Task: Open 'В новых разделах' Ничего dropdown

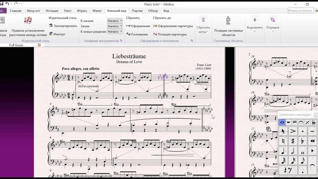Action: point(115,32)
